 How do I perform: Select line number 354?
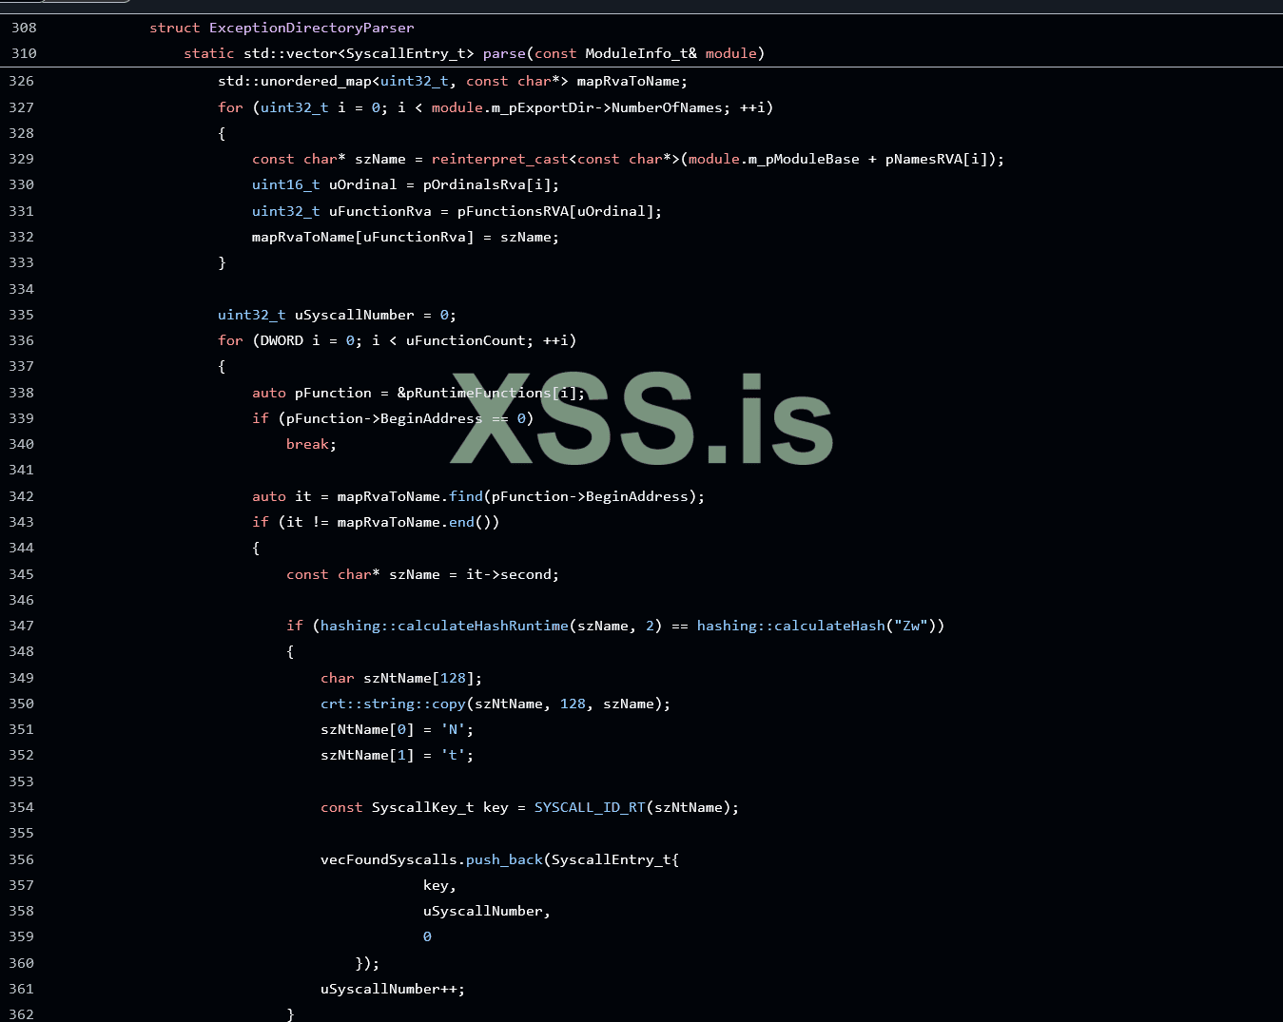tap(21, 807)
